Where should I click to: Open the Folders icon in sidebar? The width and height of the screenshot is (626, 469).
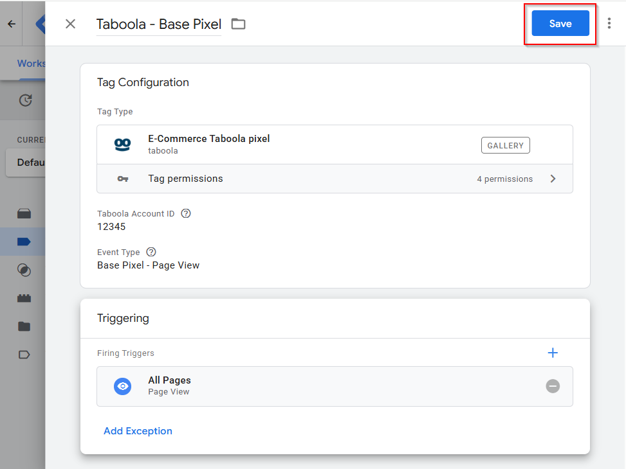click(x=24, y=326)
